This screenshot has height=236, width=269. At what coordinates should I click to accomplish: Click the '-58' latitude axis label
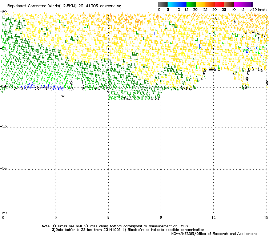pyautogui.click(x=3, y=168)
